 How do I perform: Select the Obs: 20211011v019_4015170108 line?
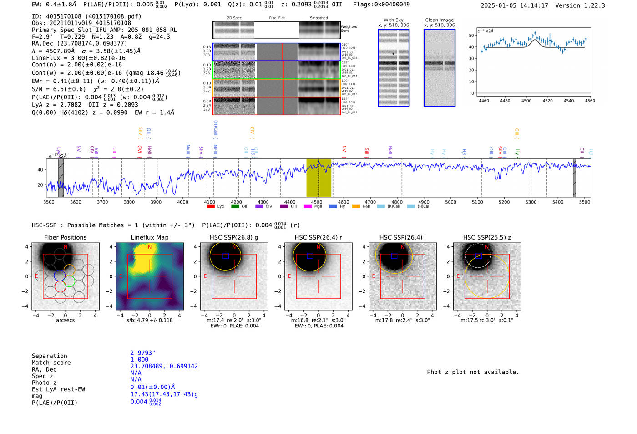[81, 23]
